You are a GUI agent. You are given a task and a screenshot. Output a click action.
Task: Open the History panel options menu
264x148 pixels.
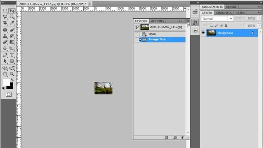click(186, 21)
